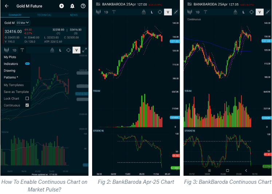Click 39.50 stochastic value in Fig 2

176,155
